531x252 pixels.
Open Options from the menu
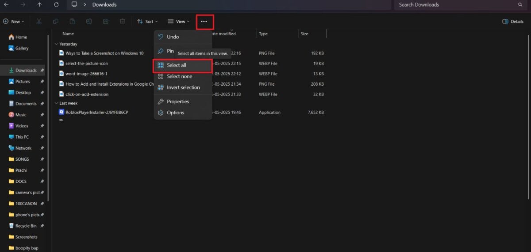(183, 113)
